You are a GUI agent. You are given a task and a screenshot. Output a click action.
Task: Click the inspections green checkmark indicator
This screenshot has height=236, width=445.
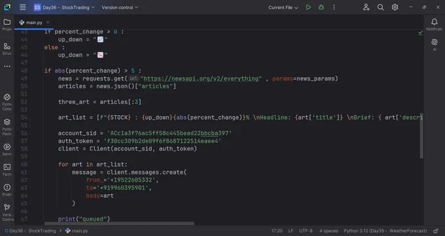[x=420, y=33]
